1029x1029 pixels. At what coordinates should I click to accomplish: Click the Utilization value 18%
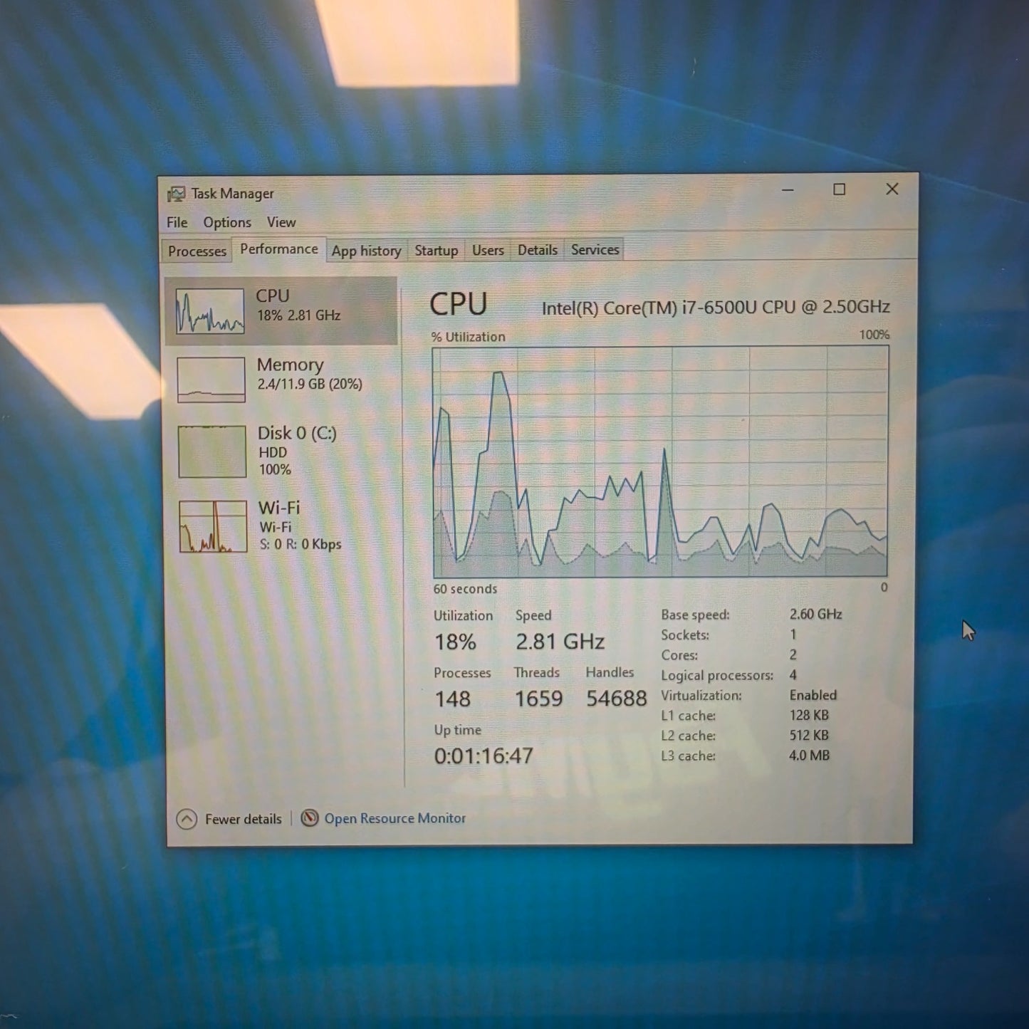[456, 642]
